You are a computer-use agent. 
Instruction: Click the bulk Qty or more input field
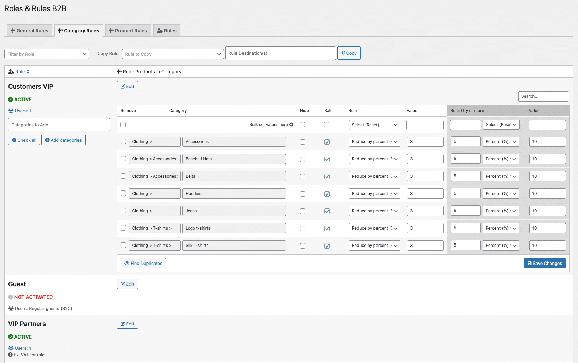466,125
